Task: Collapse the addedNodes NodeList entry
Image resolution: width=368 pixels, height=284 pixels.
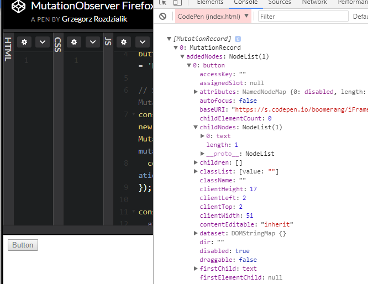Action: (x=182, y=56)
